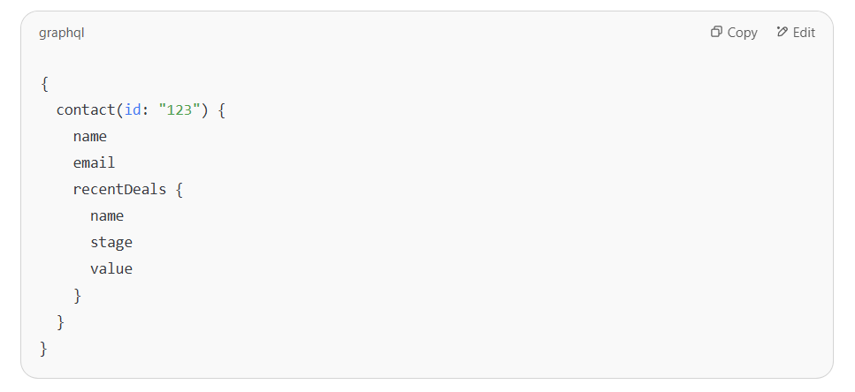Click the recentDeals field name
This screenshot has width=855, height=392.
click(119, 190)
